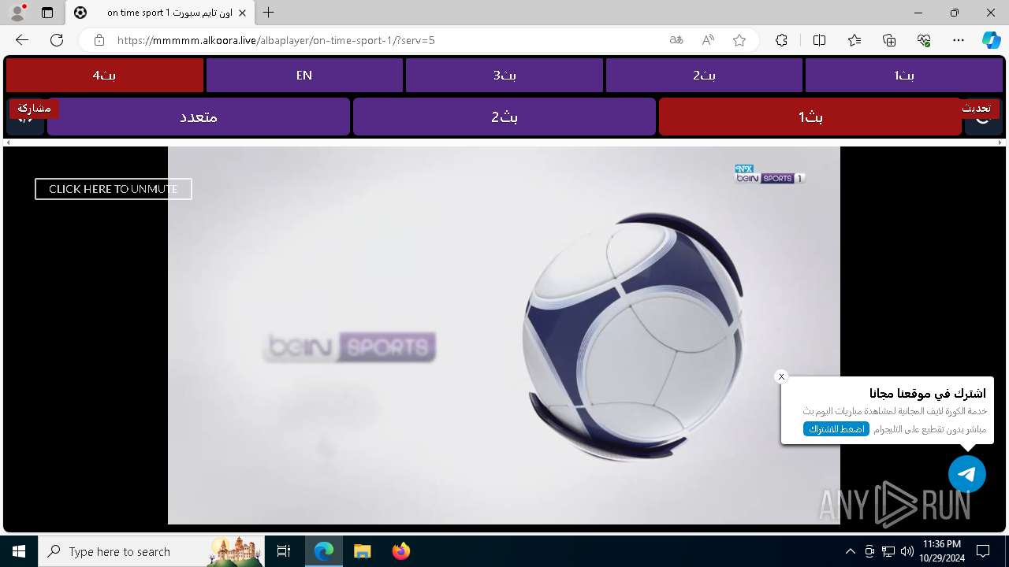This screenshot has height=567, width=1009.
Task: Show hidden system tray icons
Action: click(850, 551)
